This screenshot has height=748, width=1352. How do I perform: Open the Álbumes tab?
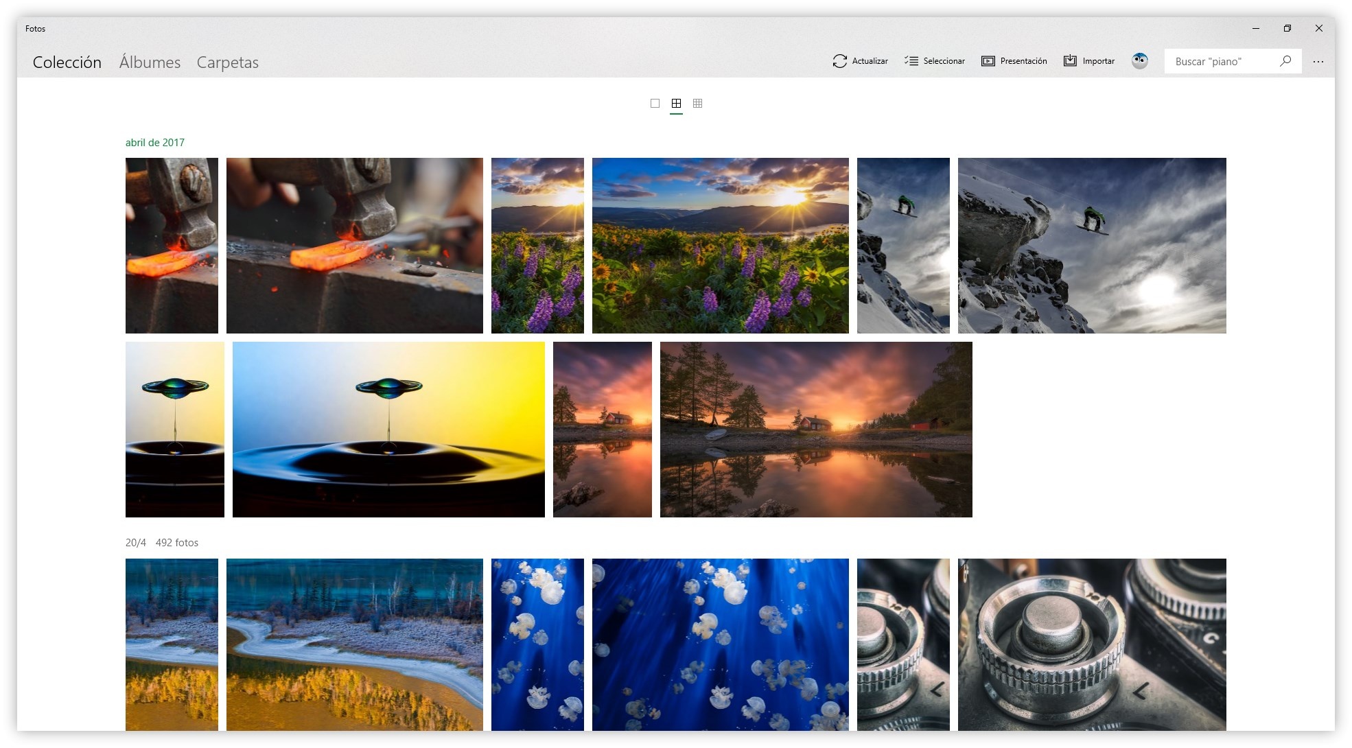click(x=150, y=62)
